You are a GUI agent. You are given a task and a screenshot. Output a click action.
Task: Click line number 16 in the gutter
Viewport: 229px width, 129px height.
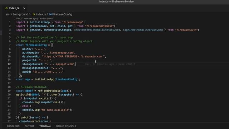[x=9, y=79]
